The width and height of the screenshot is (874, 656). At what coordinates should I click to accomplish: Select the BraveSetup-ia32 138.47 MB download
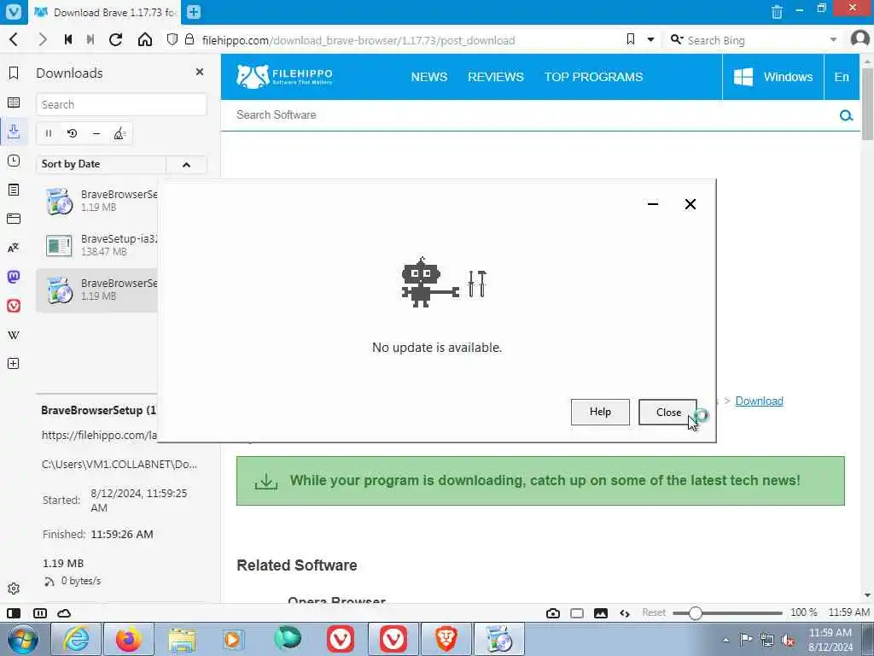(97, 245)
